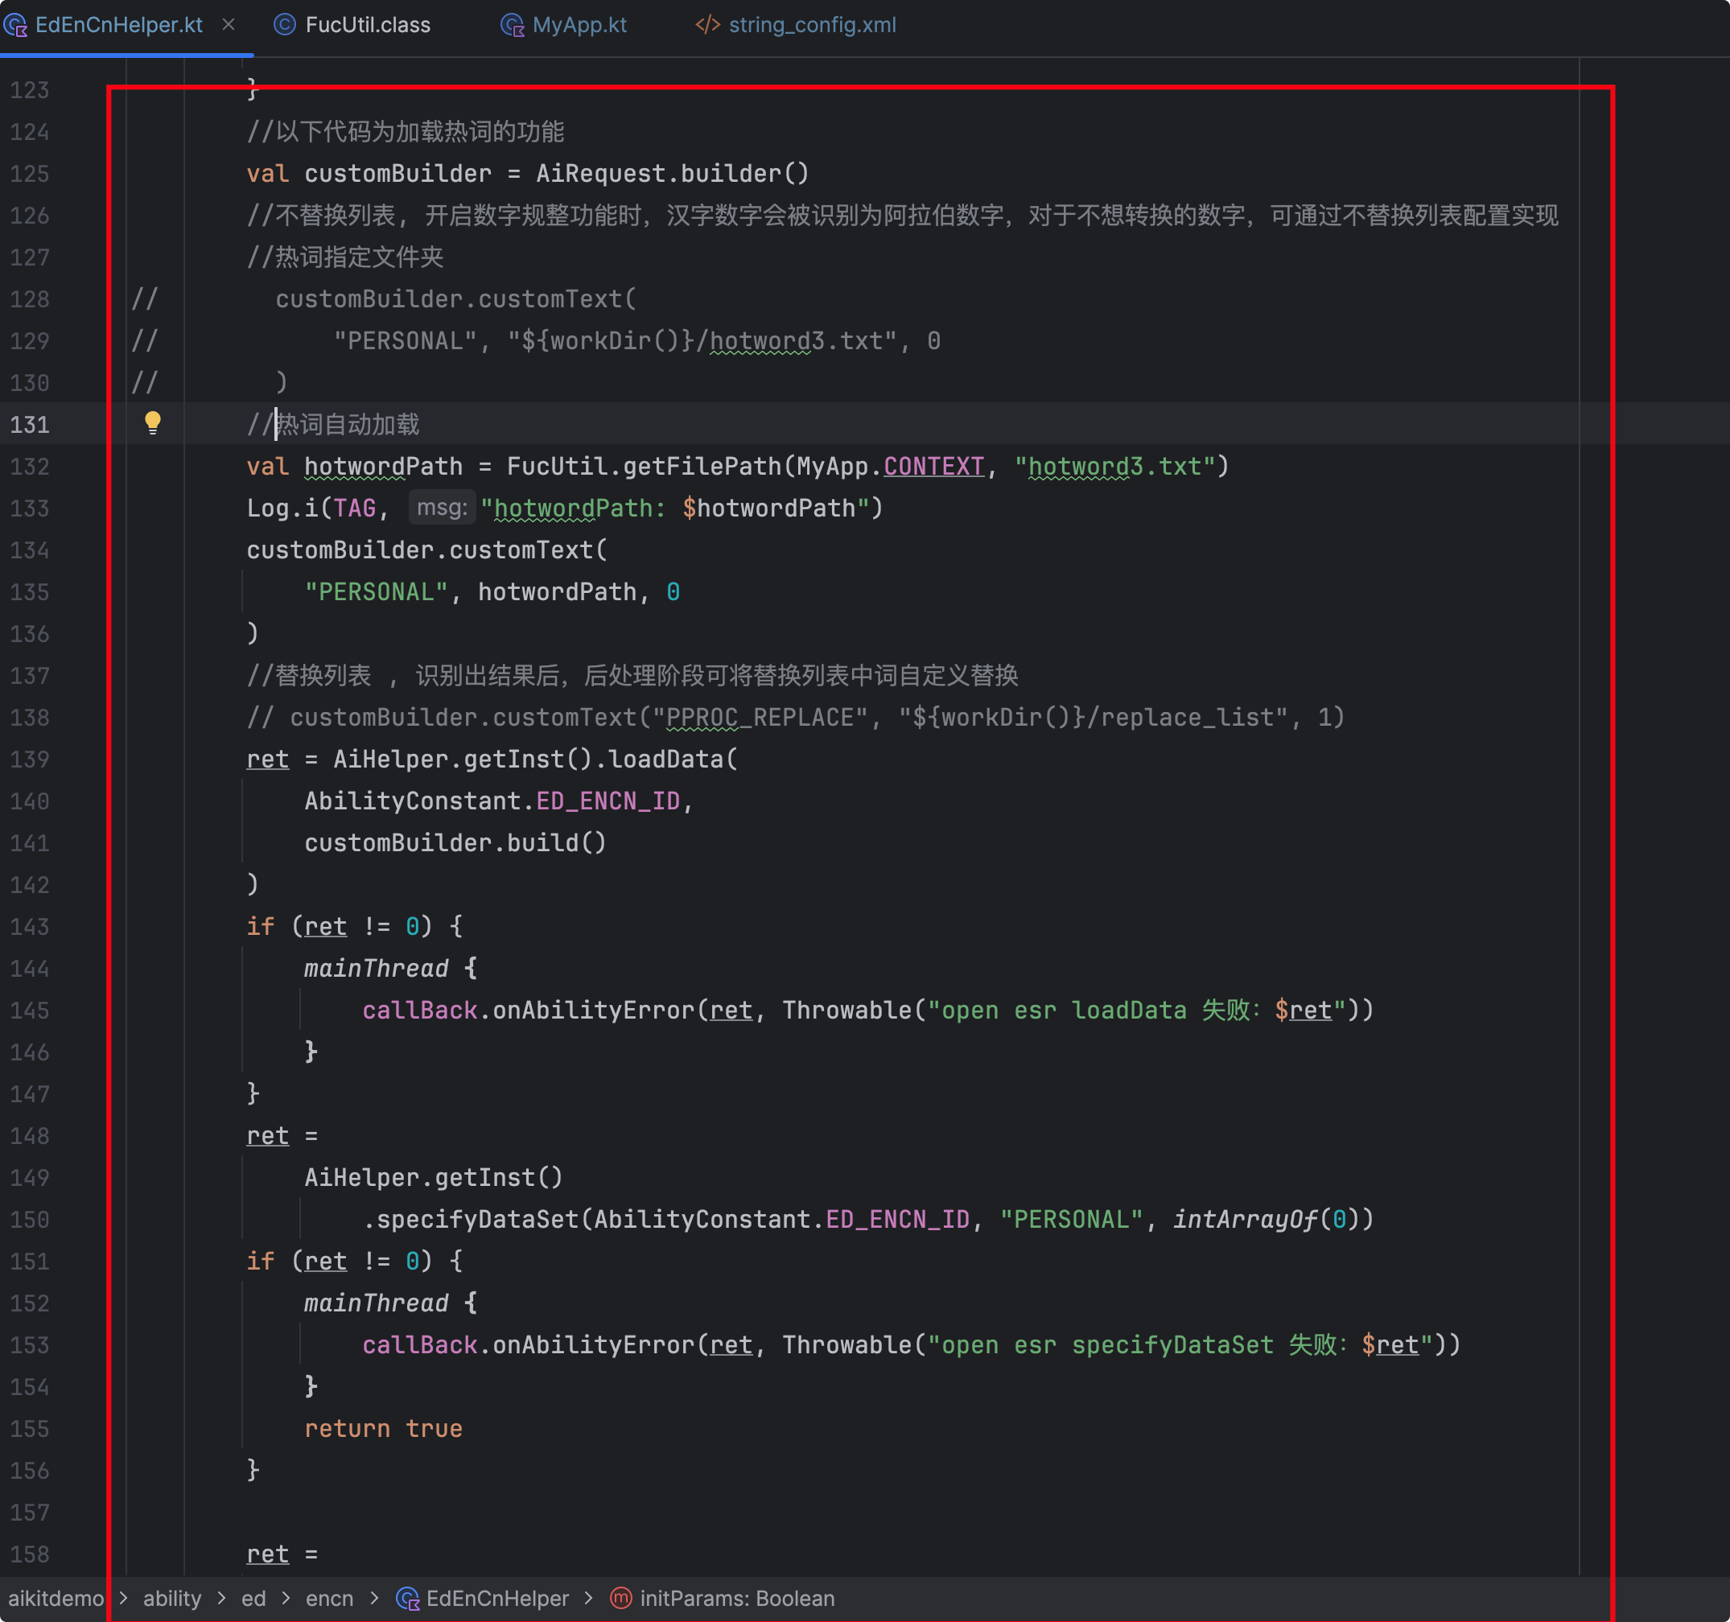Close the EdEnCnHelper.kt tab
The height and width of the screenshot is (1622, 1730).
coord(229,25)
